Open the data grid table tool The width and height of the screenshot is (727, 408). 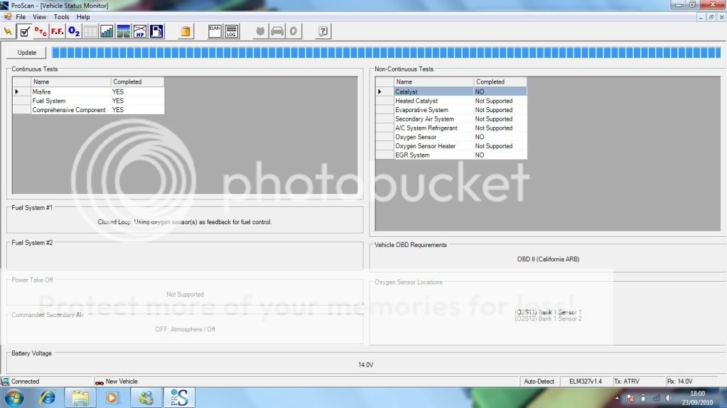tap(90, 31)
